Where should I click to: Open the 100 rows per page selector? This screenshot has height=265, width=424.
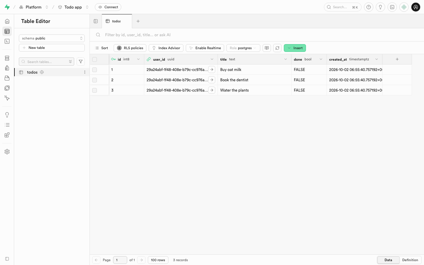(x=158, y=260)
